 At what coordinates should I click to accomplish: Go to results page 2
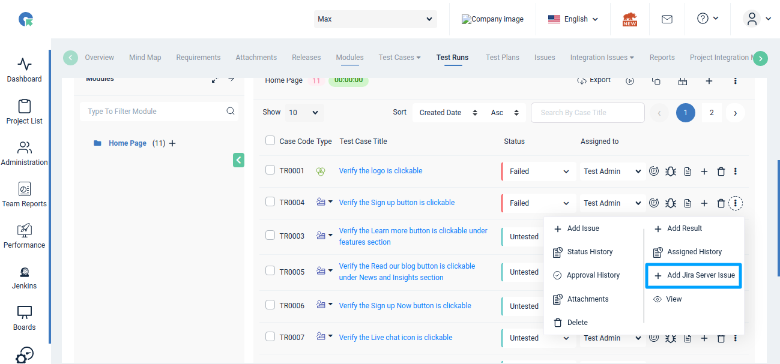coord(712,112)
